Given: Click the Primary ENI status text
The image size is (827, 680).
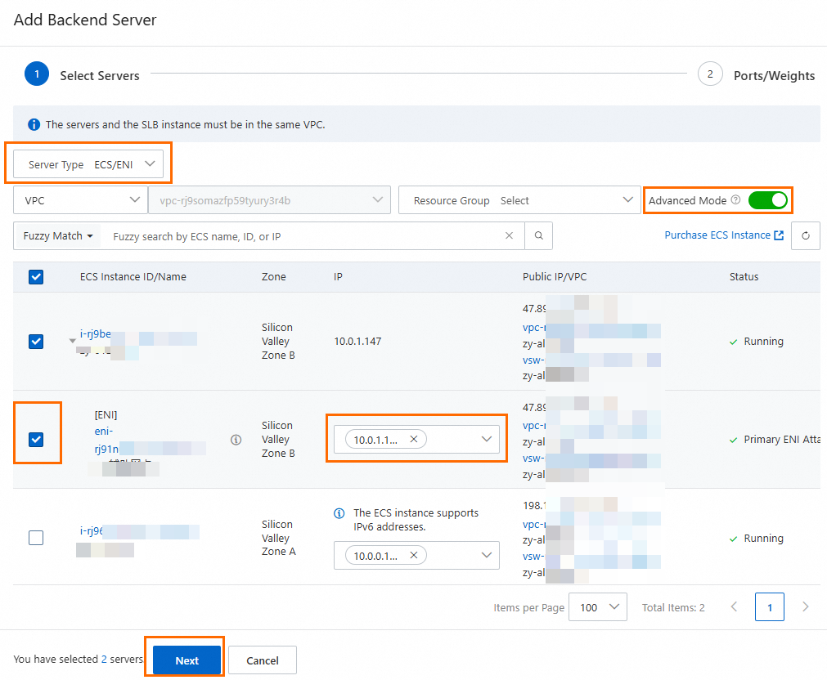Looking at the screenshot, I should 782,440.
